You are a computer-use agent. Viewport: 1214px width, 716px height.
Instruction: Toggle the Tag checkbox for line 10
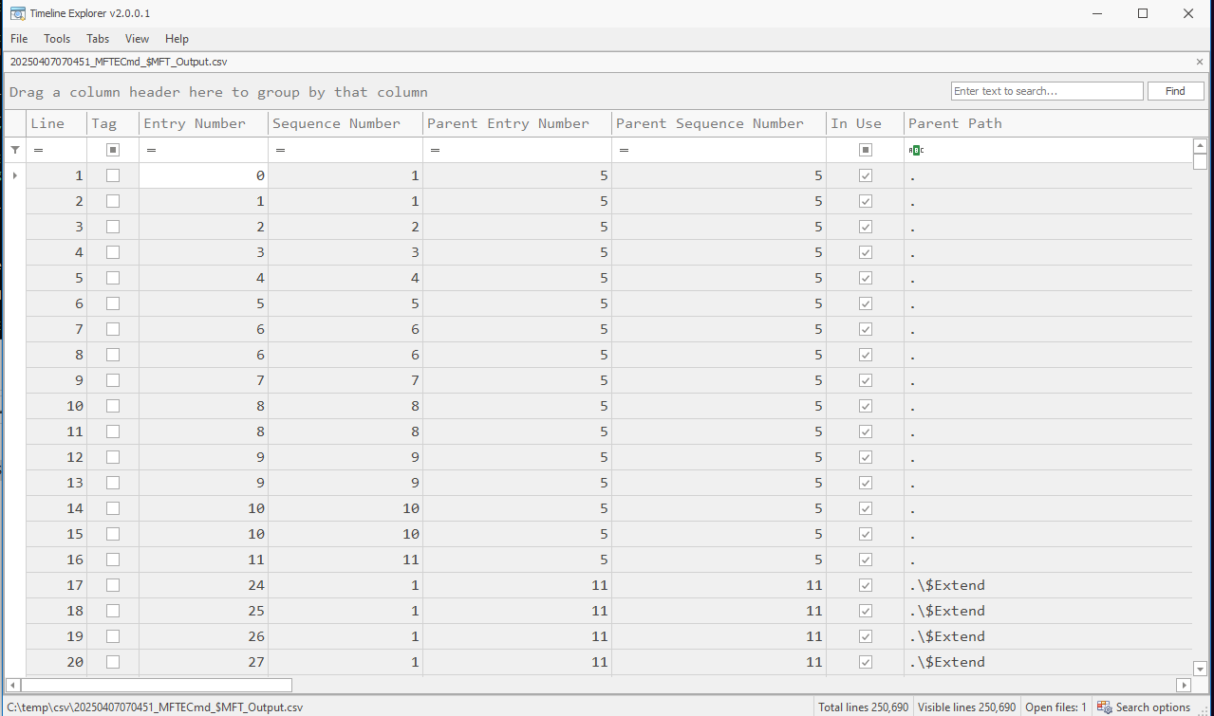coord(113,406)
